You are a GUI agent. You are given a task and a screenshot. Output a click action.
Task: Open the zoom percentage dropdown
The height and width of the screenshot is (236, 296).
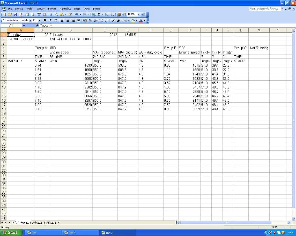(139, 15)
